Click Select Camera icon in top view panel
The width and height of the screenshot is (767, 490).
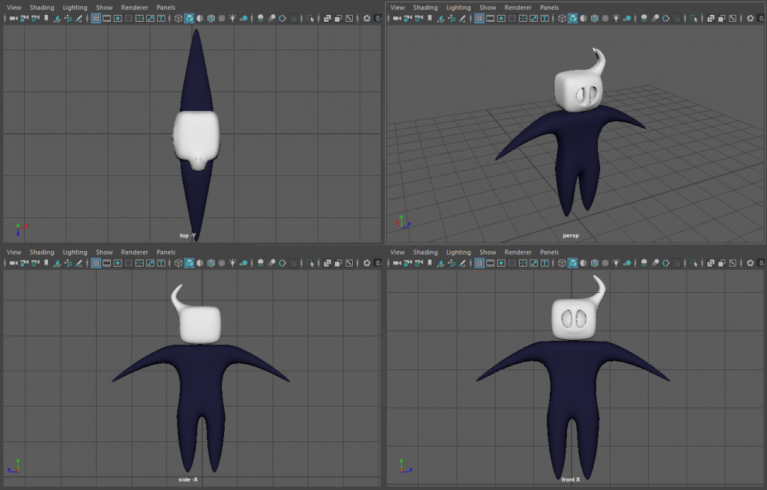(x=13, y=18)
